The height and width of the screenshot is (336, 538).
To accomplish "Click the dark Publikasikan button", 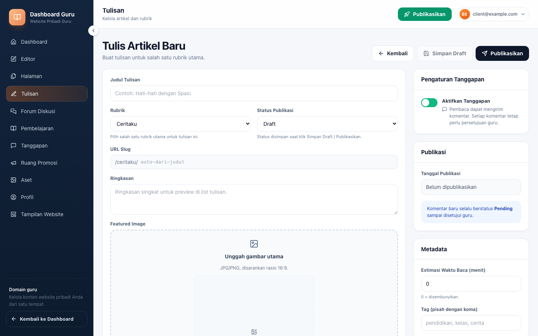I will click(x=502, y=53).
